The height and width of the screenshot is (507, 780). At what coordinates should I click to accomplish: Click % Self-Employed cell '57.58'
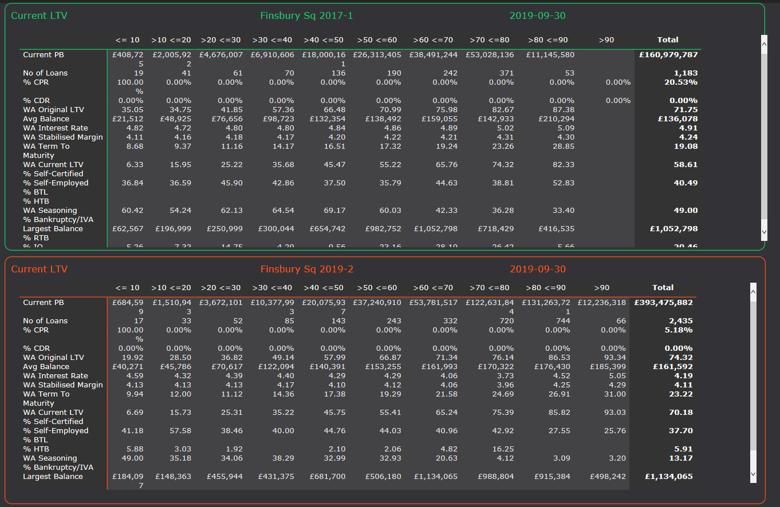tap(180, 431)
